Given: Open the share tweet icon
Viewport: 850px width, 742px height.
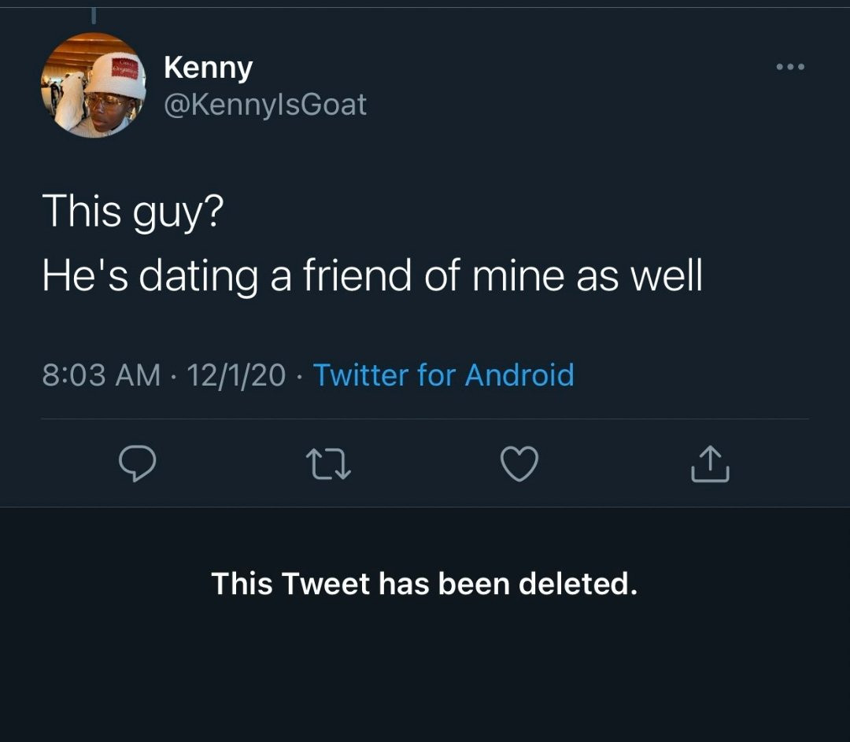Looking at the screenshot, I should pos(710,463).
